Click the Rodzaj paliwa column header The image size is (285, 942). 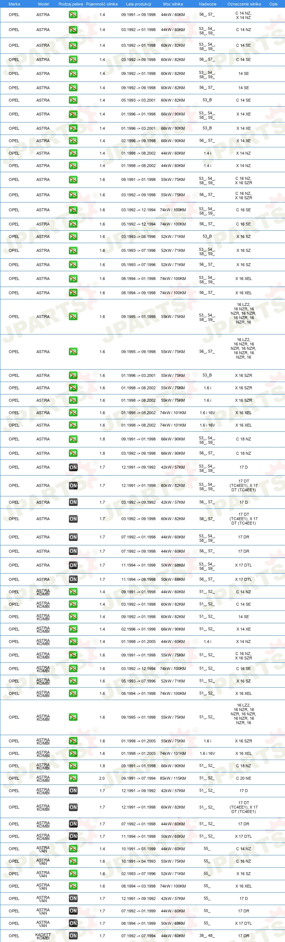click(x=71, y=4)
